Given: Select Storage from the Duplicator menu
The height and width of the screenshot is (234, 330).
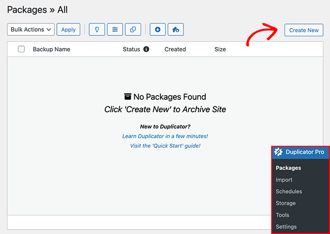Looking at the screenshot, I should (x=286, y=203).
